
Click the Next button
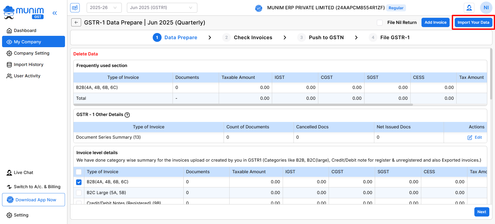tap(482, 212)
